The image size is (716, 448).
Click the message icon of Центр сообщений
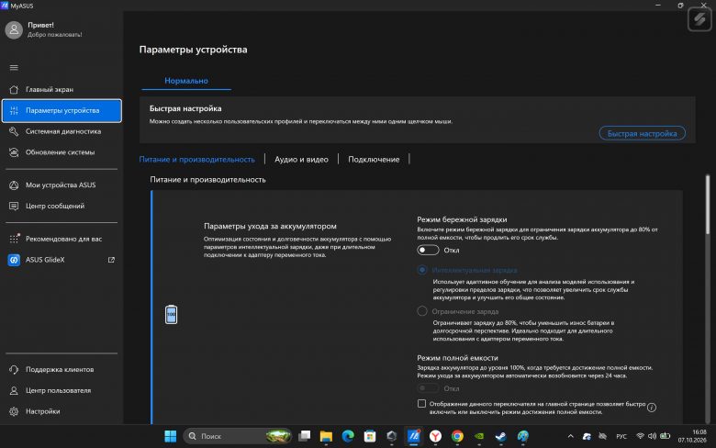click(x=14, y=207)
